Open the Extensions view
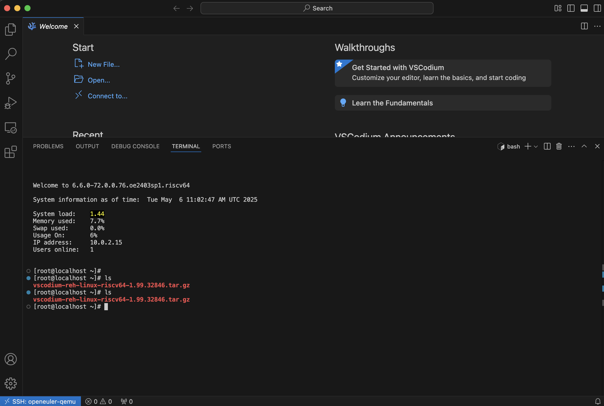604x406 pixels. (11, 152)
